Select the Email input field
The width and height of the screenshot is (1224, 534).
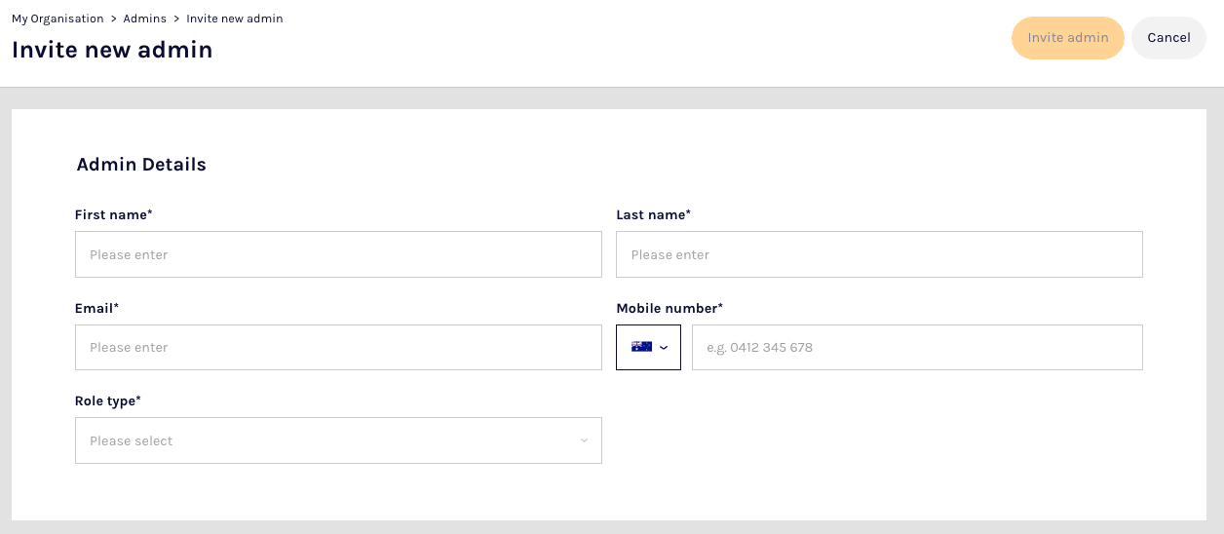point(338,347)
